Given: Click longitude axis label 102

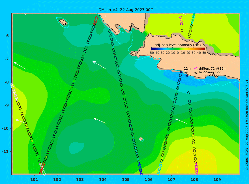Looking at the screenshot, I should click(x=57, y=180).
